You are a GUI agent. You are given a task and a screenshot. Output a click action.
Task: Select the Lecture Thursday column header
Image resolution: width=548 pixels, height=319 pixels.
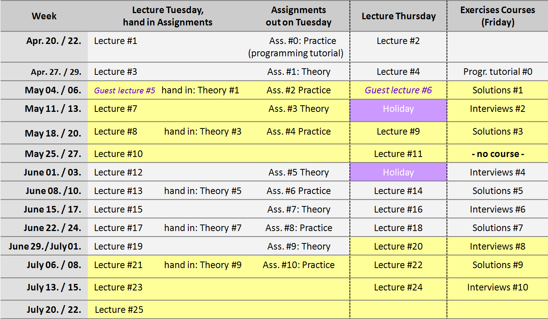point(399,16)
